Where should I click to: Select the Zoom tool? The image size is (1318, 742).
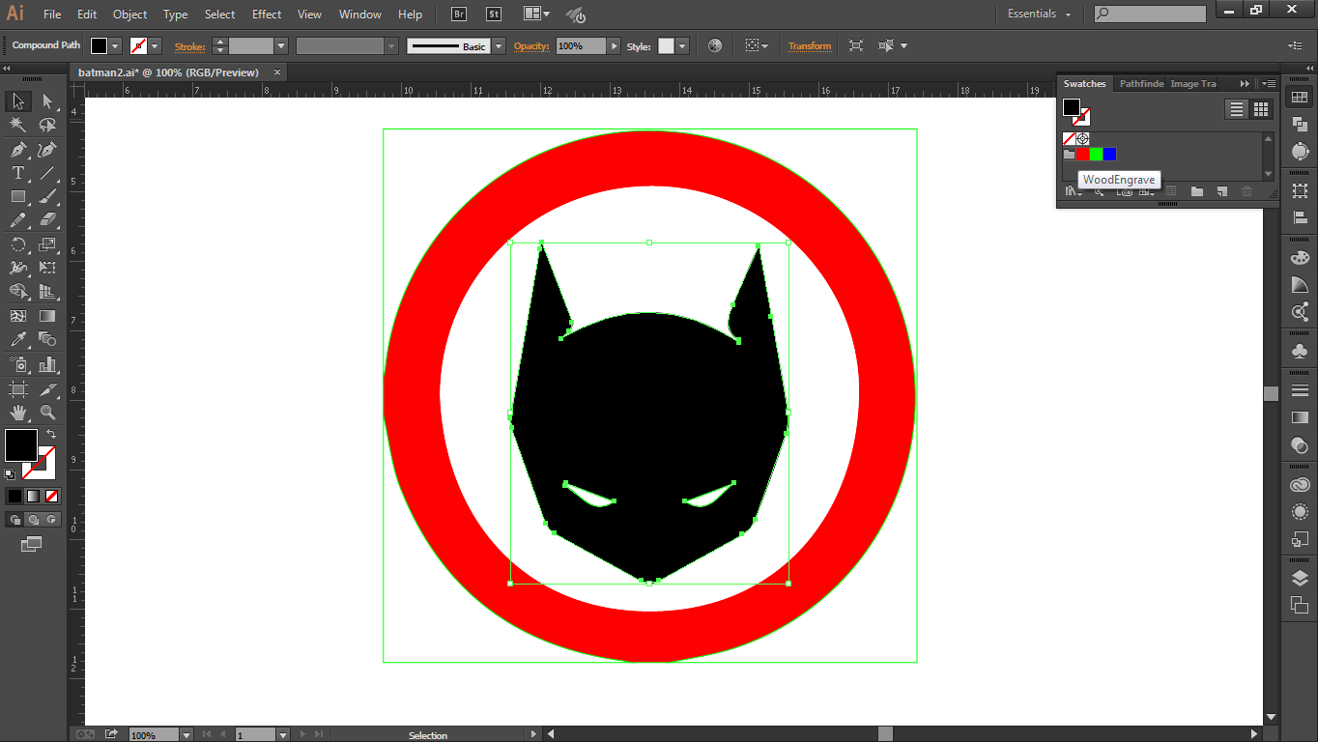pyautogui.click(x=47, y=413)
